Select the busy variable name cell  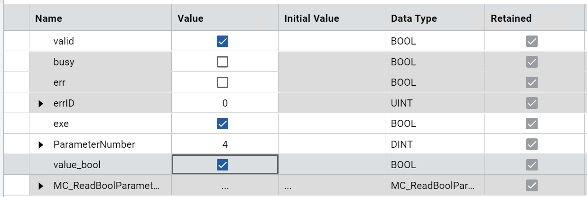tap(64, 62)
